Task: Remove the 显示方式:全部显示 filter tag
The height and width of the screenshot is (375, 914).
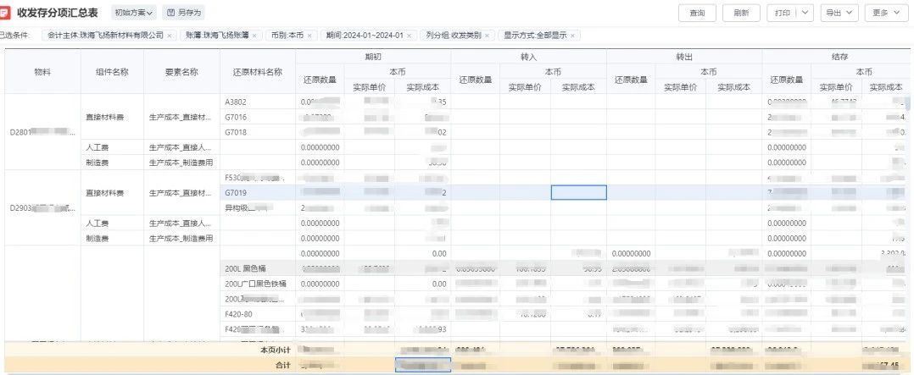Action: pyautogui.click(x=574, y=36)
